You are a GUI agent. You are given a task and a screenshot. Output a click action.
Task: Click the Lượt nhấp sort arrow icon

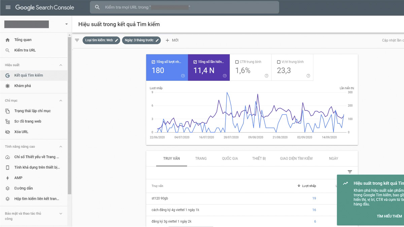pos(299,186)
